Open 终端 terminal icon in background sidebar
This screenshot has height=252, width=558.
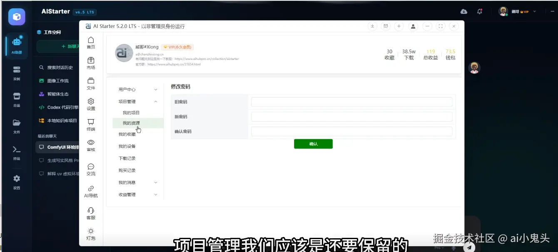17,152
